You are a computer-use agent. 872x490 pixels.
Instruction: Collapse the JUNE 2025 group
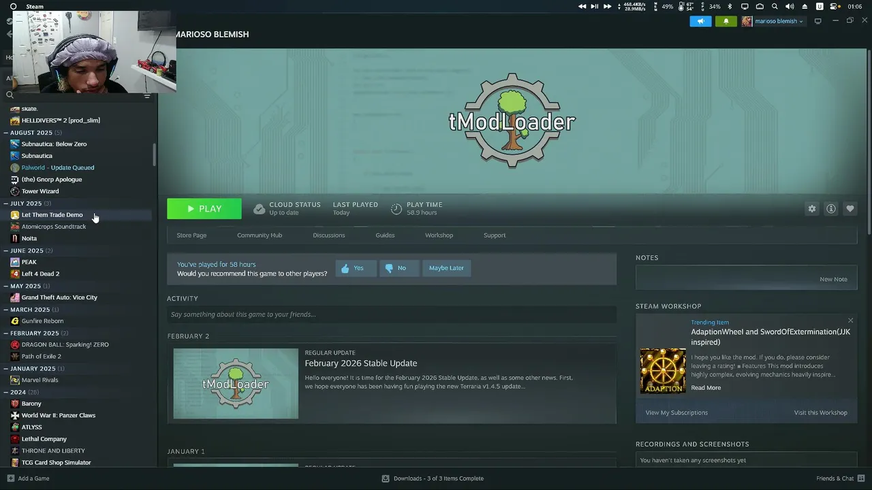coord(6,250)
